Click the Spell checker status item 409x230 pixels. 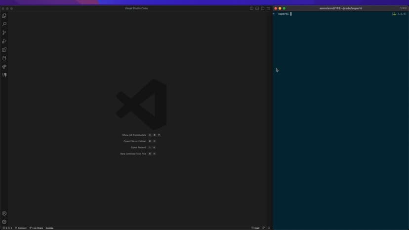pyautogui.click(x=255, y=228)
